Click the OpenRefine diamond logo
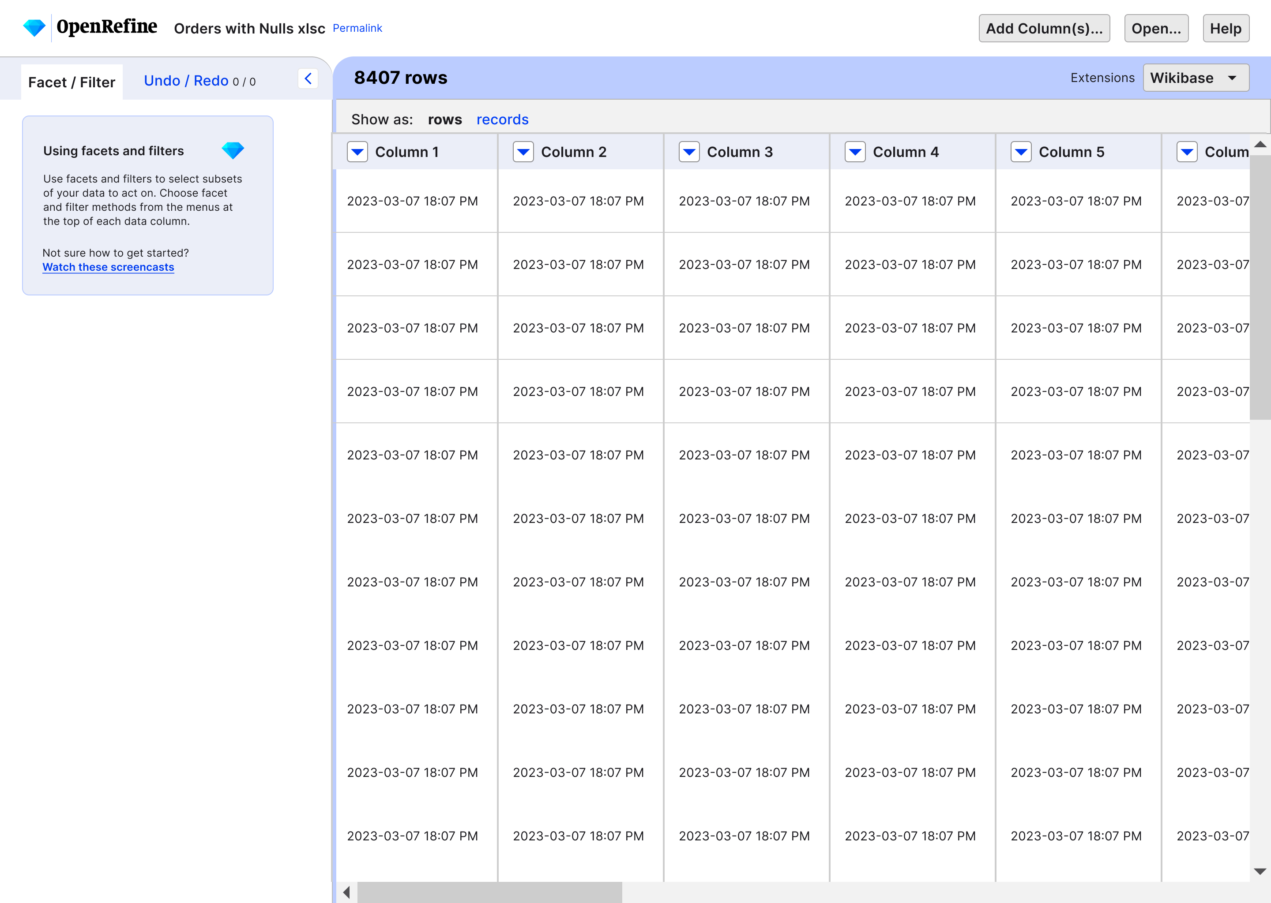 34,26
